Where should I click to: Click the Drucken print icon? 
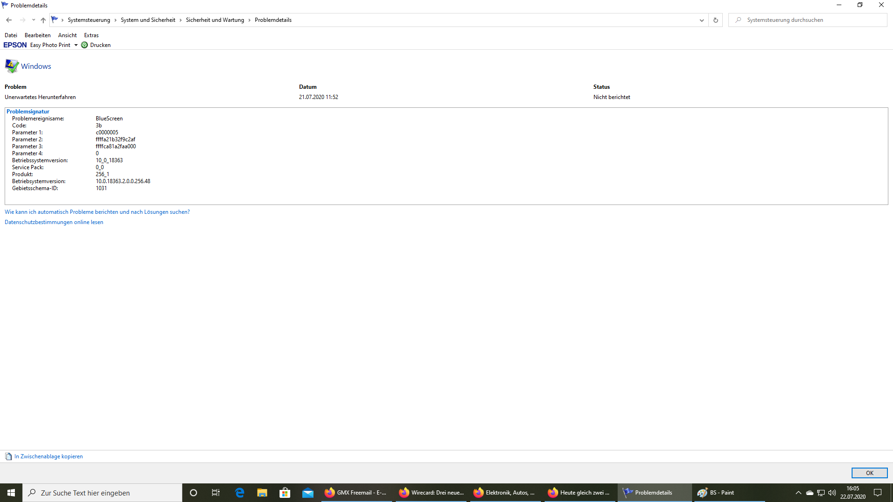tap(85, 45)
